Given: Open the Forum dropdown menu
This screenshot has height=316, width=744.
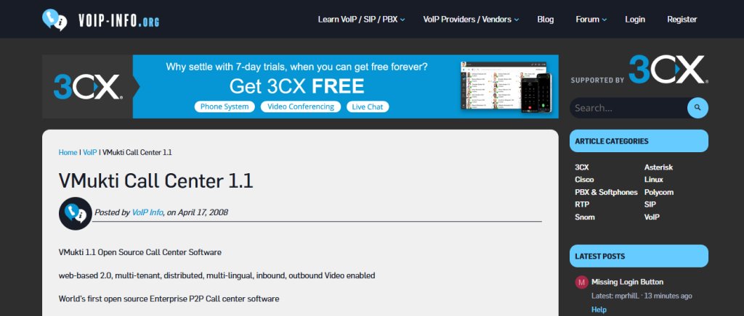Looking at the screenshot, I should (591, 20).
